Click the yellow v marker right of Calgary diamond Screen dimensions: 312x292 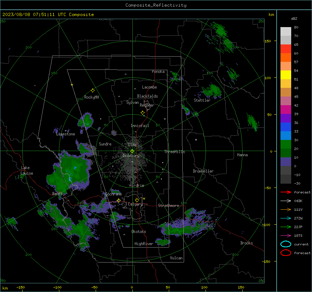144,199
